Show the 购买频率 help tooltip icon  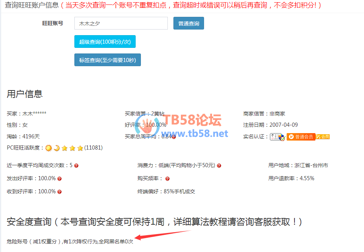[x=167, y=179]
